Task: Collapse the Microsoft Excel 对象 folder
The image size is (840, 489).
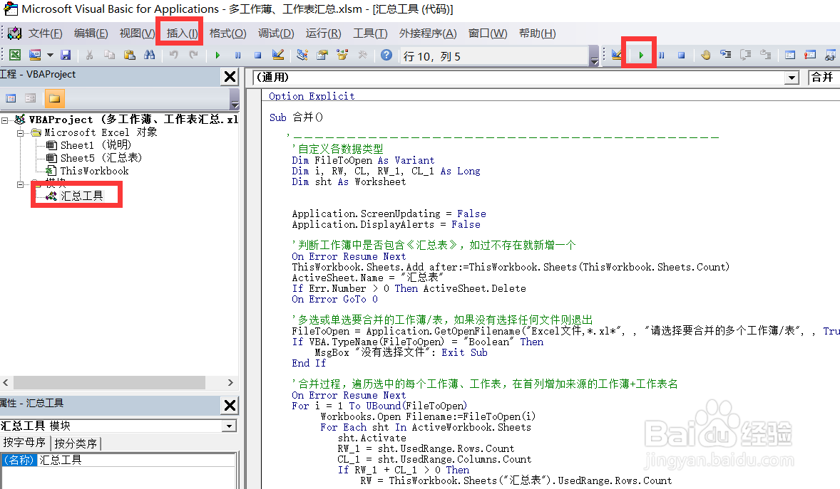Action: (x=21, y=132)
